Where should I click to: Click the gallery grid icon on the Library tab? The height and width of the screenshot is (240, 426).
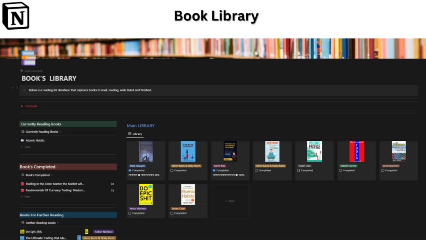point(130,134)
